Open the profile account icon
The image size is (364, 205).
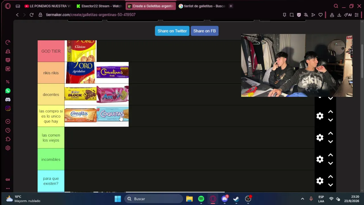point(332,15)
